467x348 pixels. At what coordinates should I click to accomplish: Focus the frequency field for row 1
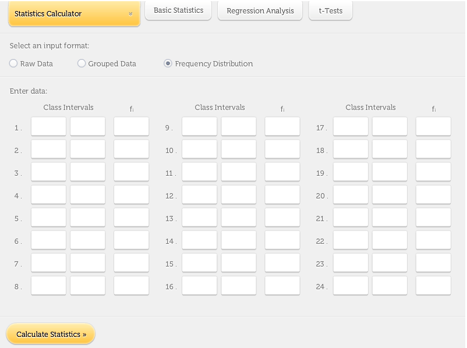[131, 127]
